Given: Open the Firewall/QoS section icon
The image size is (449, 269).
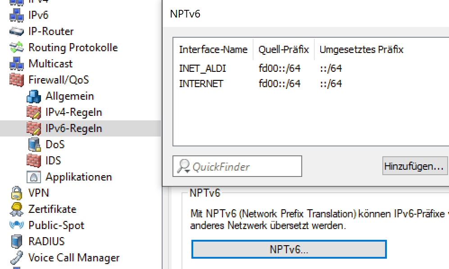Looking at the screenshot, I should click(16, 79).
